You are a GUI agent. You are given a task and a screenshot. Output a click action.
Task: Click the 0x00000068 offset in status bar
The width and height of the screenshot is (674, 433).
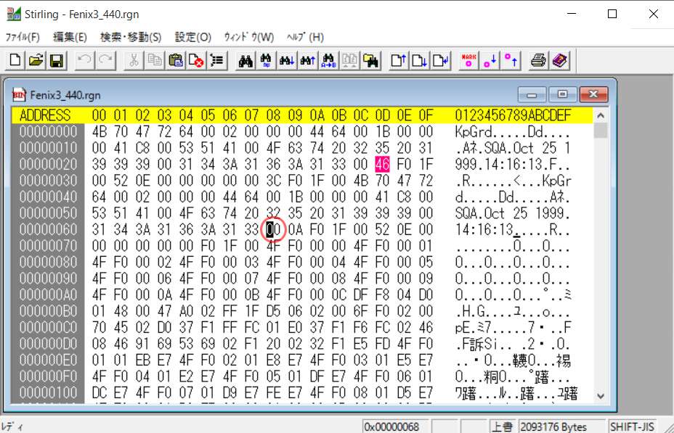tap(391, 426)
